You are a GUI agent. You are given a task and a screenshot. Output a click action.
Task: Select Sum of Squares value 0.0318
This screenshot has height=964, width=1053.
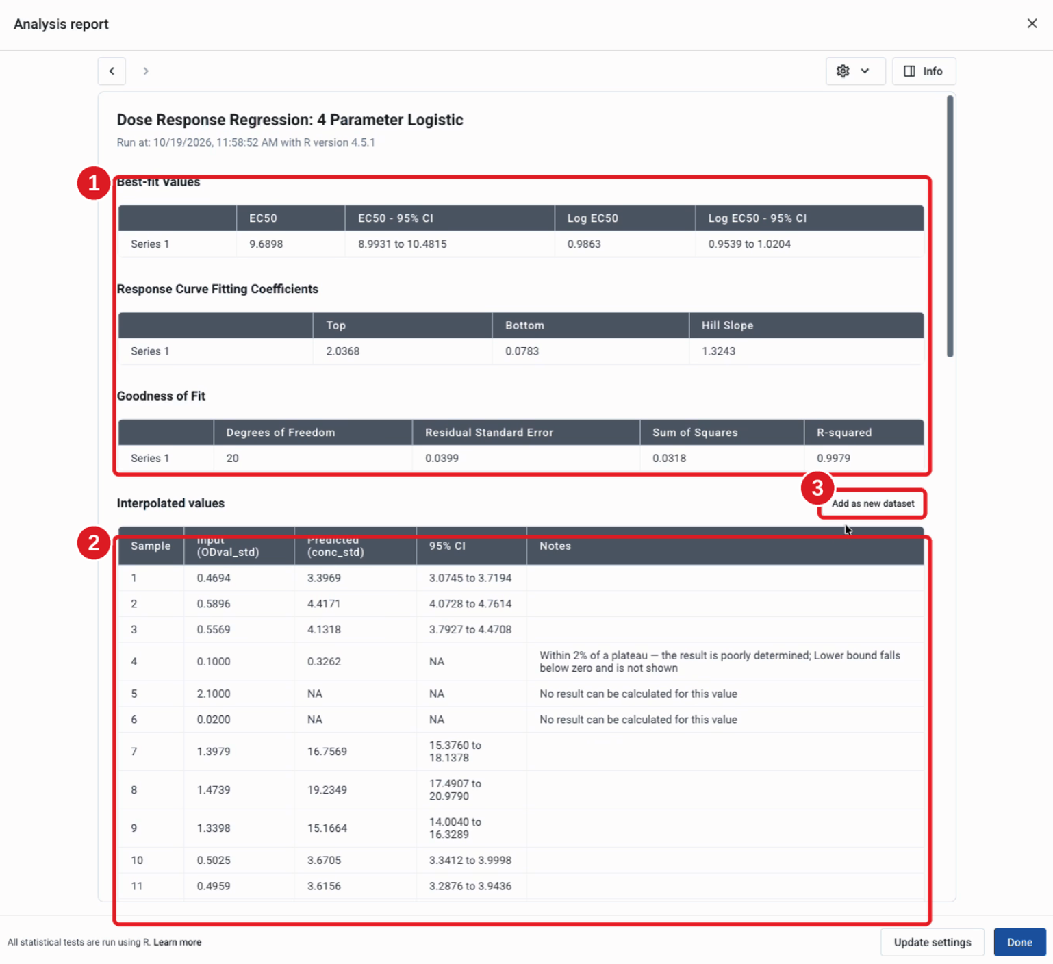coord(669,458)
